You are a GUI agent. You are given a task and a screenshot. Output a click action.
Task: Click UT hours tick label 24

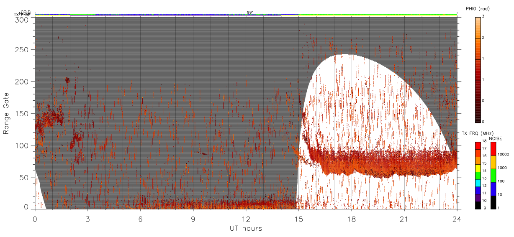pos(457,219)
